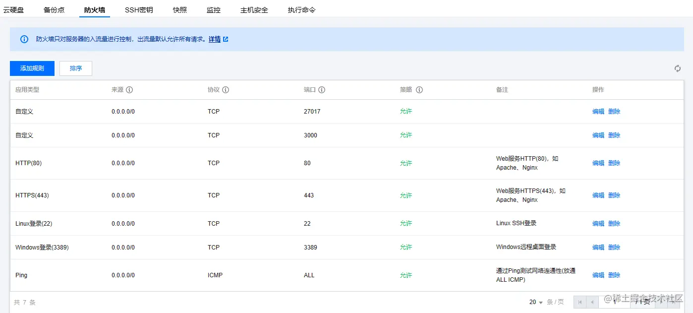The height and width of the screenshot is (313, 693).
Task: Click the 操作 column header
Action: tap(598, 90)
